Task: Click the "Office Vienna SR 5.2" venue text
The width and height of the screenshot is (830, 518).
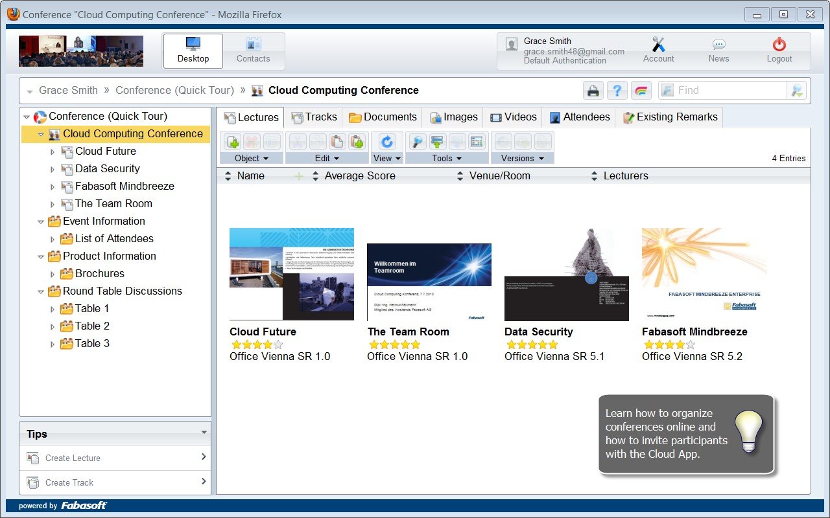Action: click(x=692, y=357)
